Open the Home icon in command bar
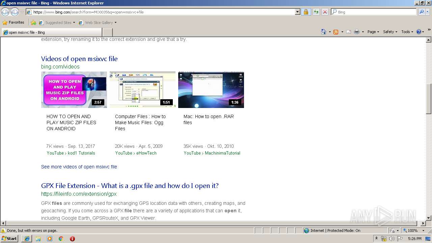432x243 pixels. point(323,32)
